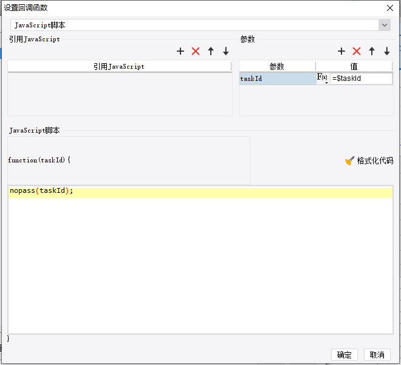Expand the JavaScript脚本 type combo box arrow
The image size is (401, 365).
pos(385,25)
